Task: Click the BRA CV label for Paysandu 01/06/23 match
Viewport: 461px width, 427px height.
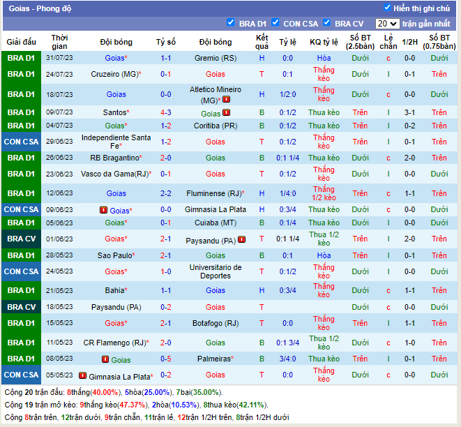Action: point(21,239)
